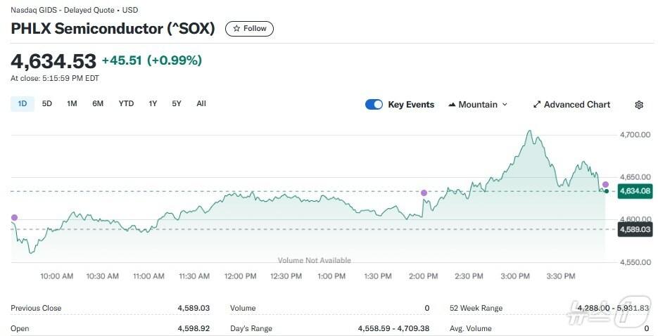This screenshot has height=336, width=658.
Task: Select the YTD range
Action: click(x=126, y=104)
